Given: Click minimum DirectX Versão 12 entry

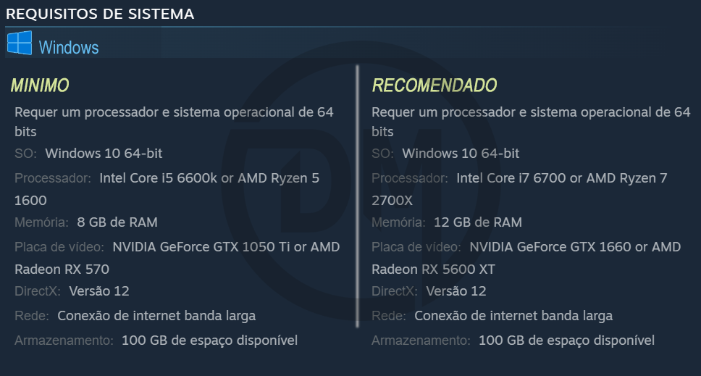Looking at the screenshot, I should point(72,291).
